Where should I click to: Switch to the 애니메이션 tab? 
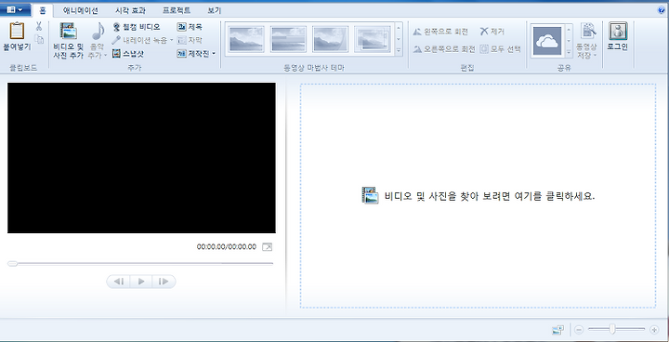click(80, 10)
